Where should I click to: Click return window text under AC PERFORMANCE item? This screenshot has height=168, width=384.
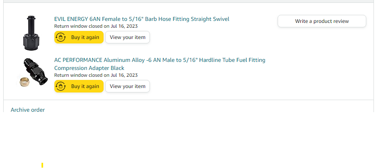click(96, 75)
